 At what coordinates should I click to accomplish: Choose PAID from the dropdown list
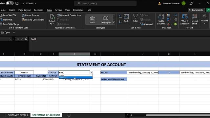(75, 75)
